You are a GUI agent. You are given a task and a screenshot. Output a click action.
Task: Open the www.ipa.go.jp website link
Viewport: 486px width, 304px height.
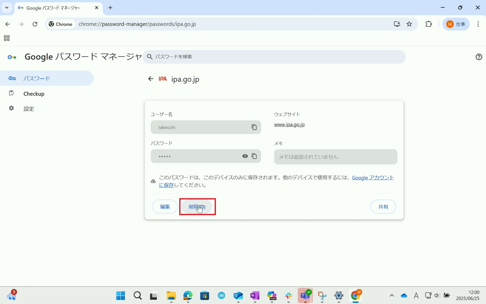(289, 125)
